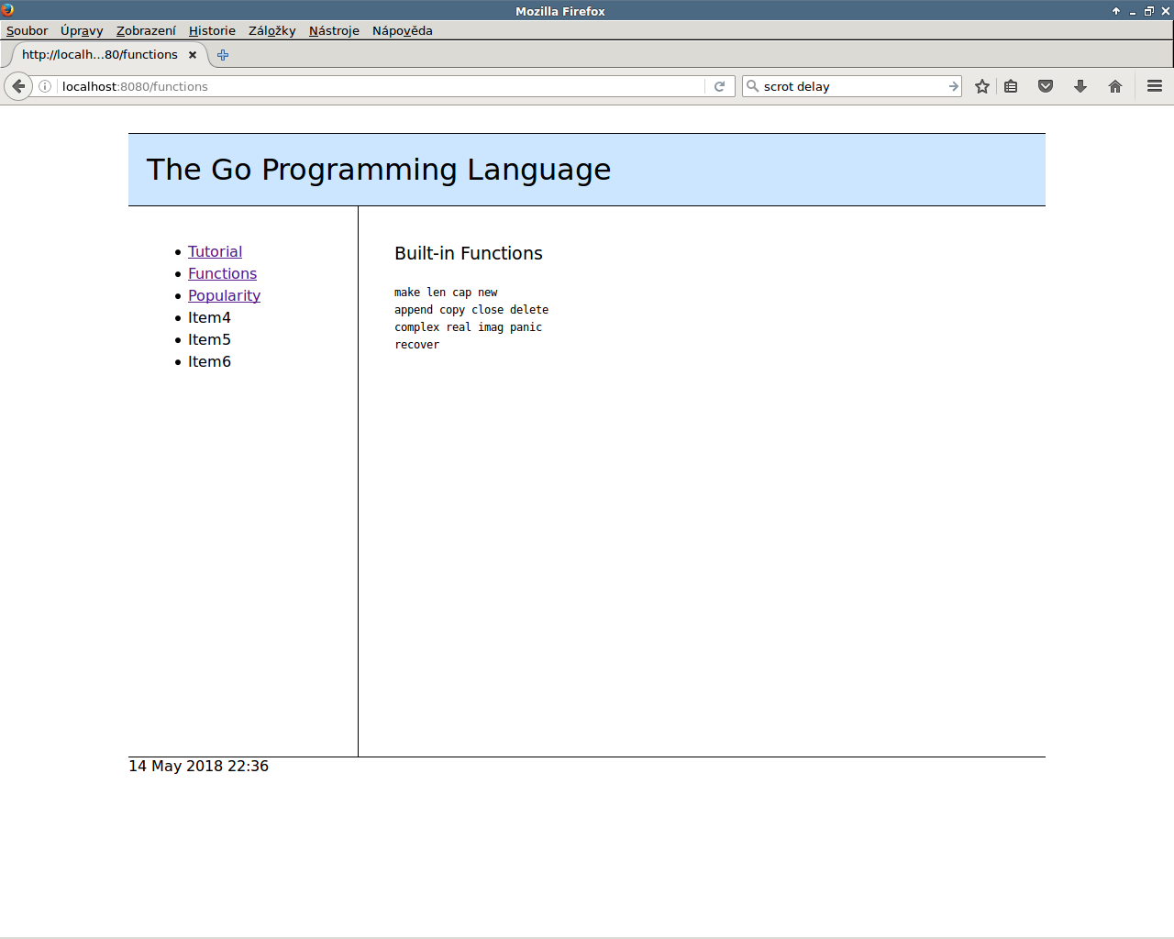Maximize the Firefox window

[x=1149, y=11]
